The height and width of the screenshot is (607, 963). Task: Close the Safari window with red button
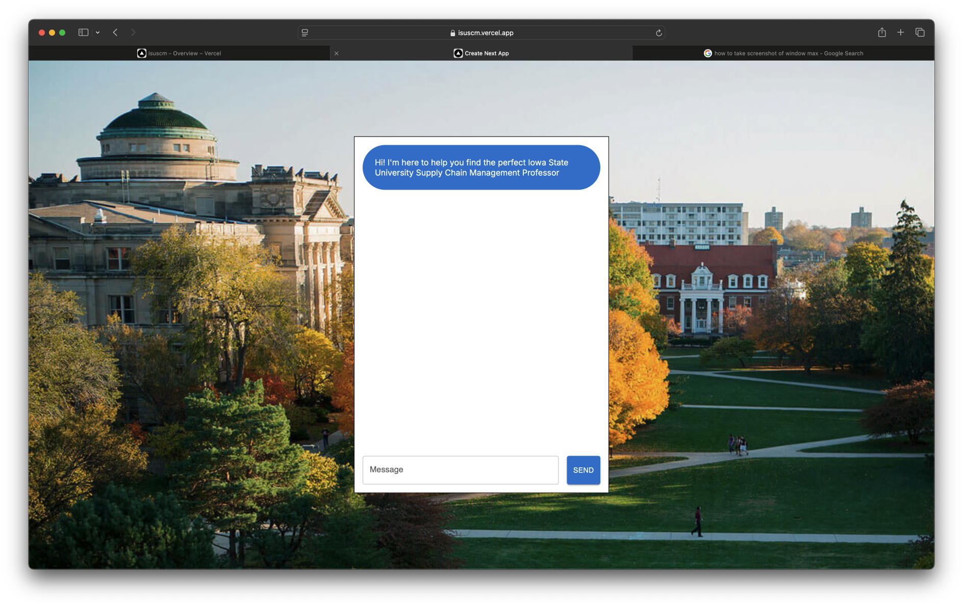[42, 33]
